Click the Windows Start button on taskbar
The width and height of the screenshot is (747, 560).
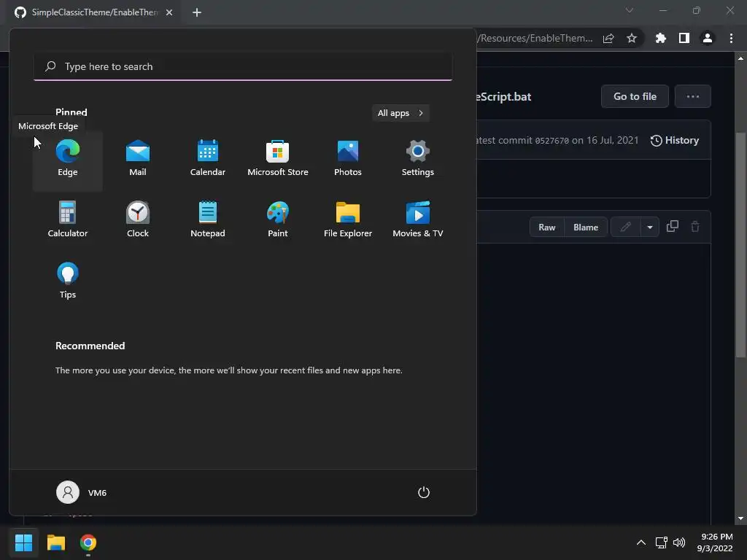23,542
